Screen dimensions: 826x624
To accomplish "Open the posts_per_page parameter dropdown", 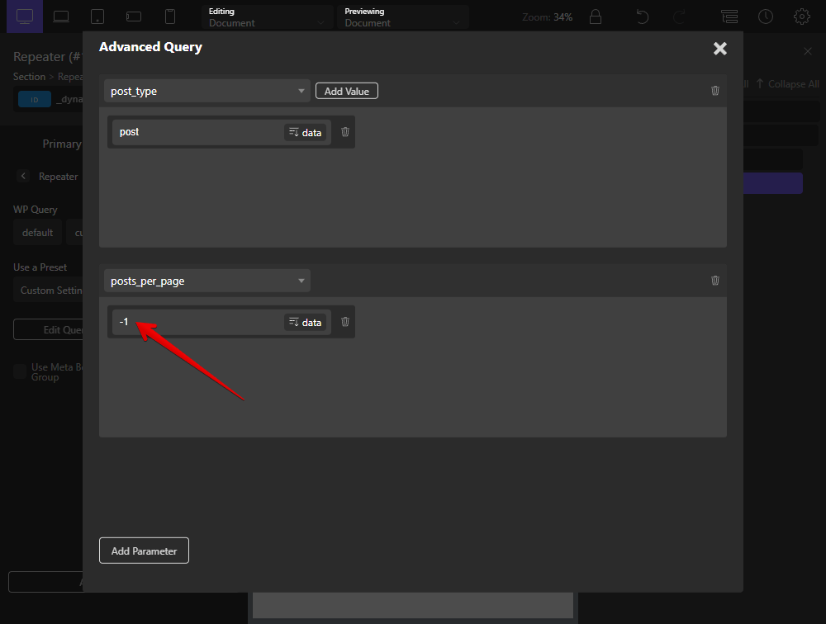I will point(207,281).
